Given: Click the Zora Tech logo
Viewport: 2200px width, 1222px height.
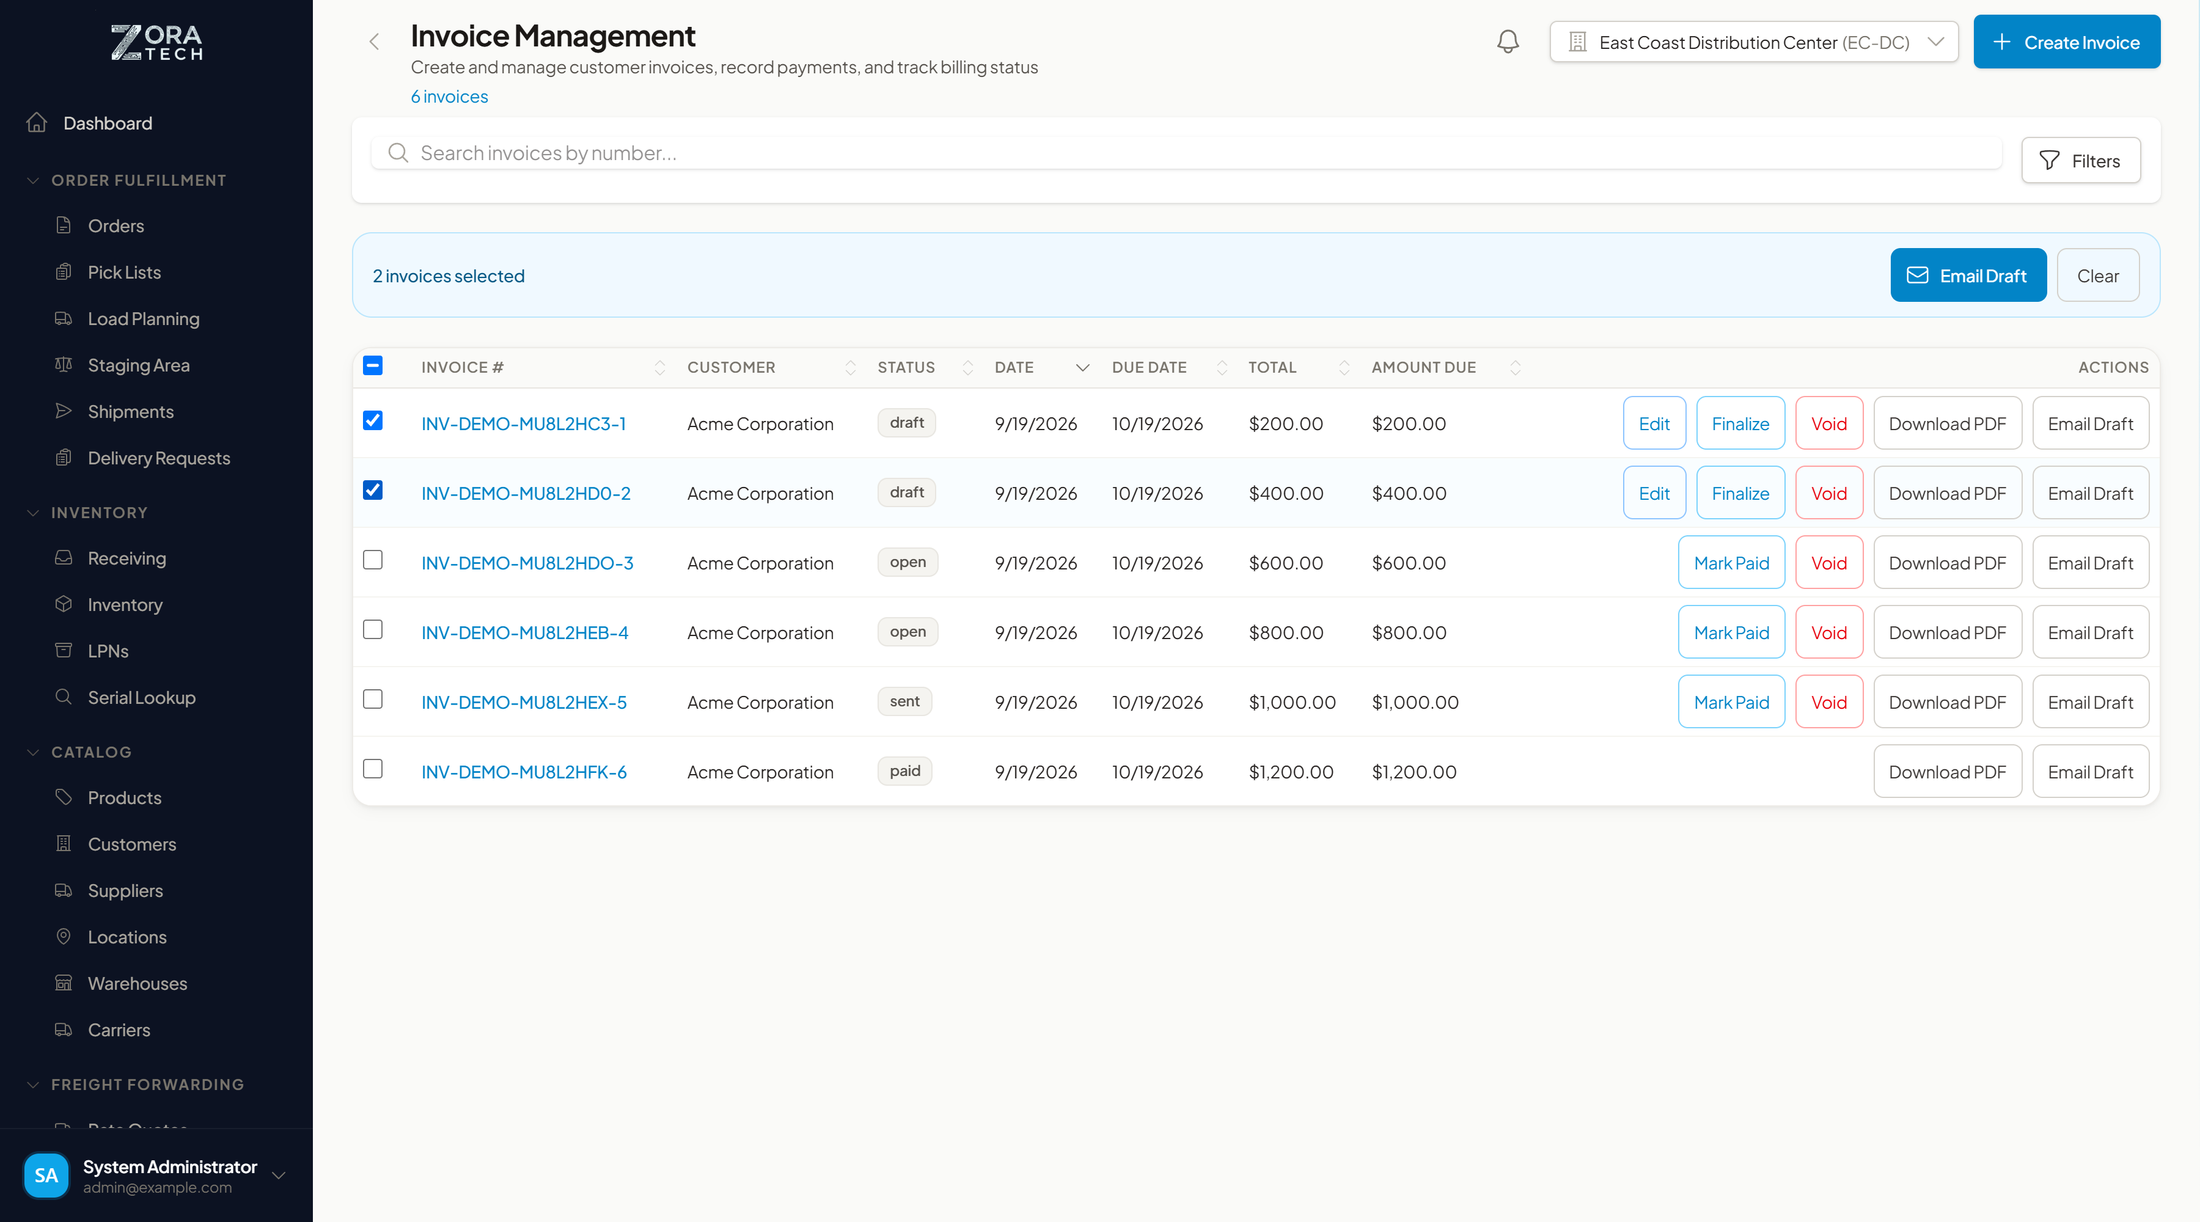Looking at the screenshot, I should coord(156,42).
